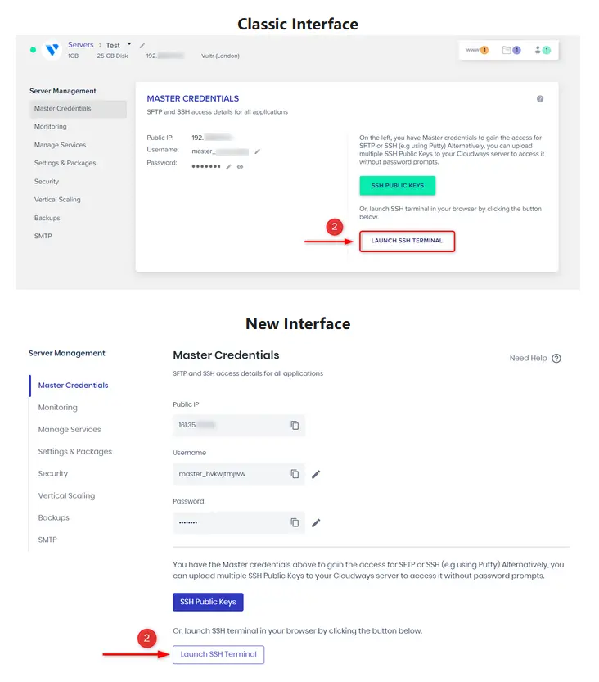Click the Vultr server logo icon

(x=52, y=50)
